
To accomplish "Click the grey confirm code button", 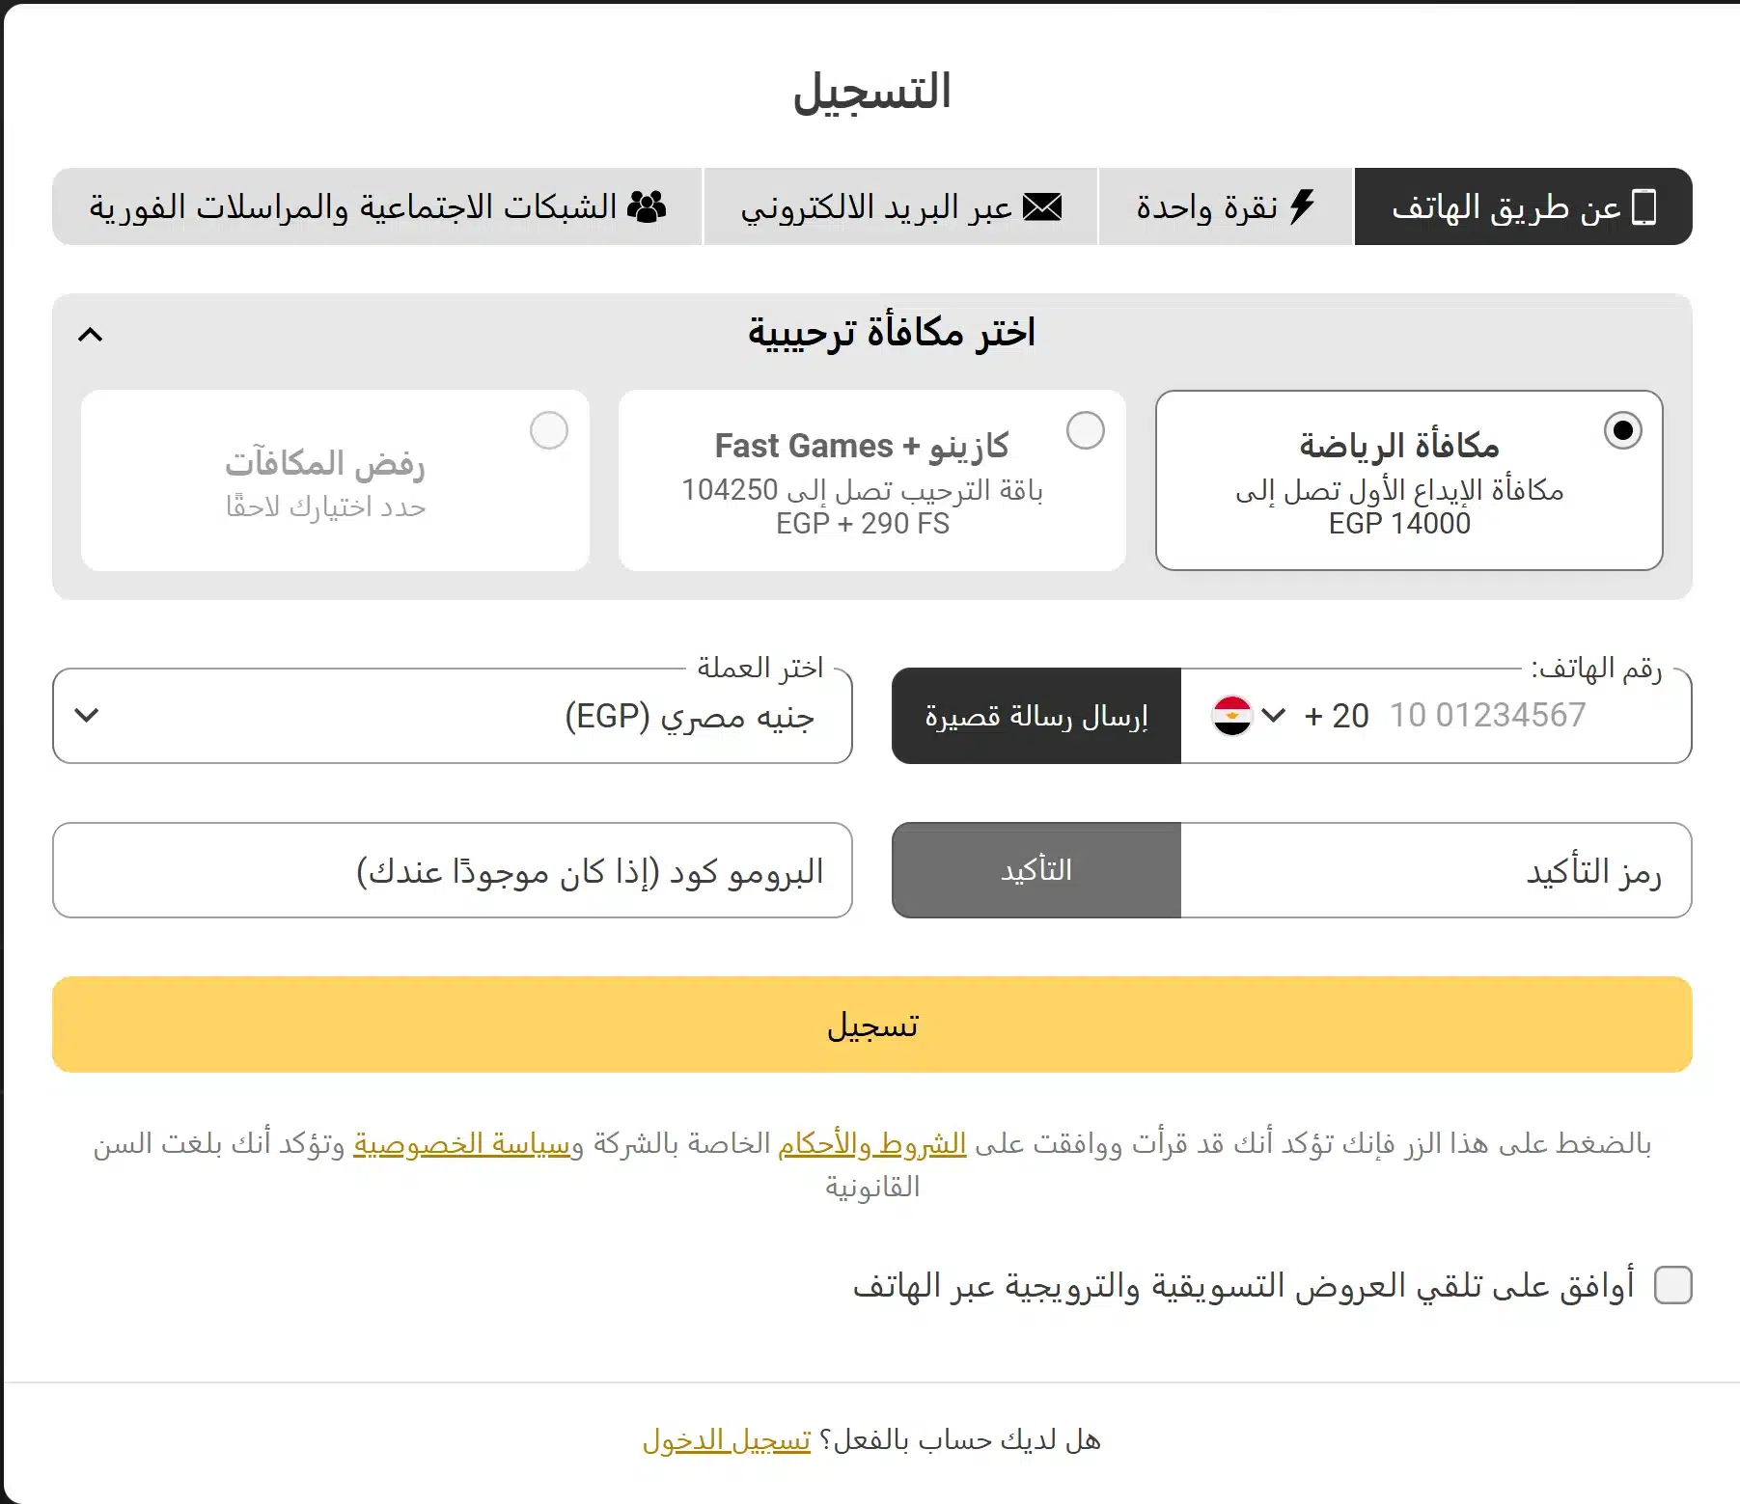I will coord(1036,870).
